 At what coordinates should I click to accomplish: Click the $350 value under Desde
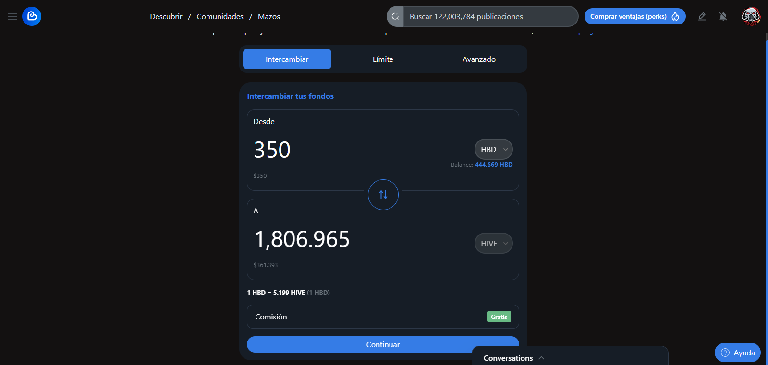[260, 176]
